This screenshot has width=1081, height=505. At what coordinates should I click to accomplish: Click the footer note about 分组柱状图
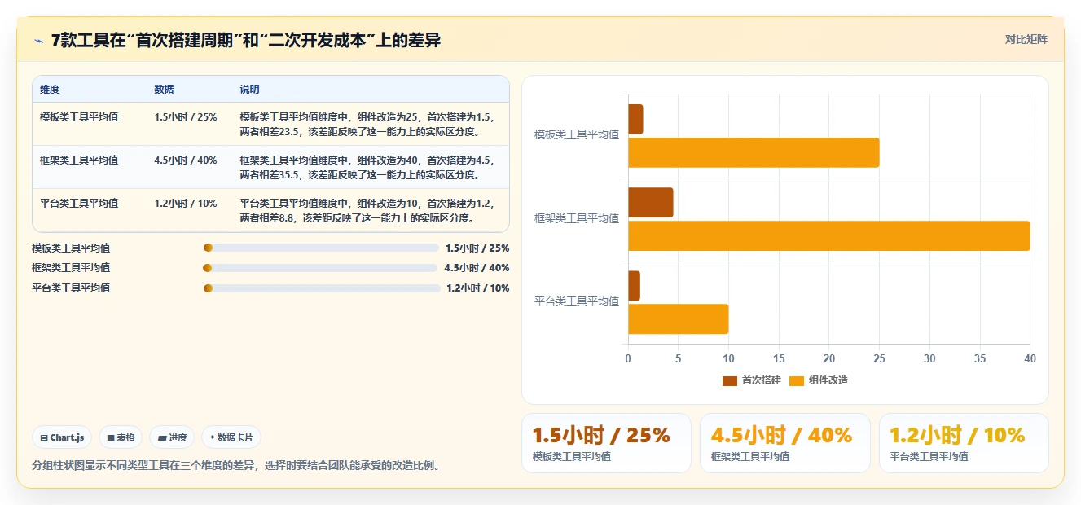tap(235, 466)
